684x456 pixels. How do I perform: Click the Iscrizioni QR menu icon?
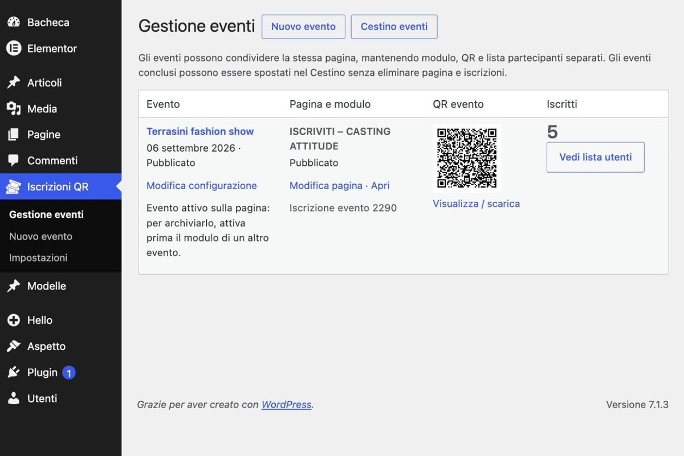(x=14, y=186)
